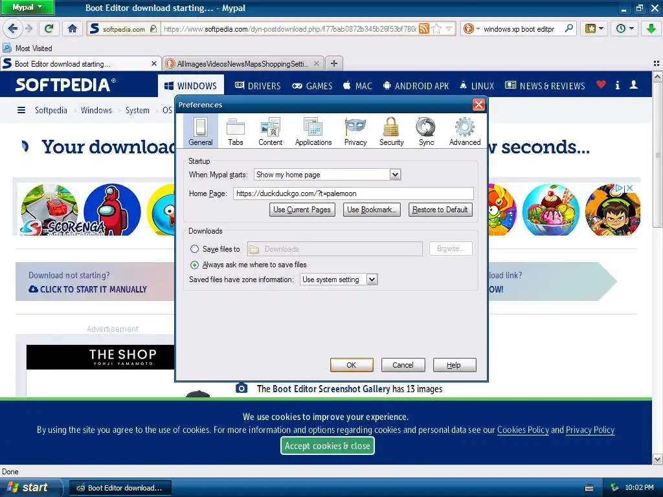Image resolution: width=663 pixels, height=497 pixels.
Task: Click Restore to Default button
Action: coord(440,210)
